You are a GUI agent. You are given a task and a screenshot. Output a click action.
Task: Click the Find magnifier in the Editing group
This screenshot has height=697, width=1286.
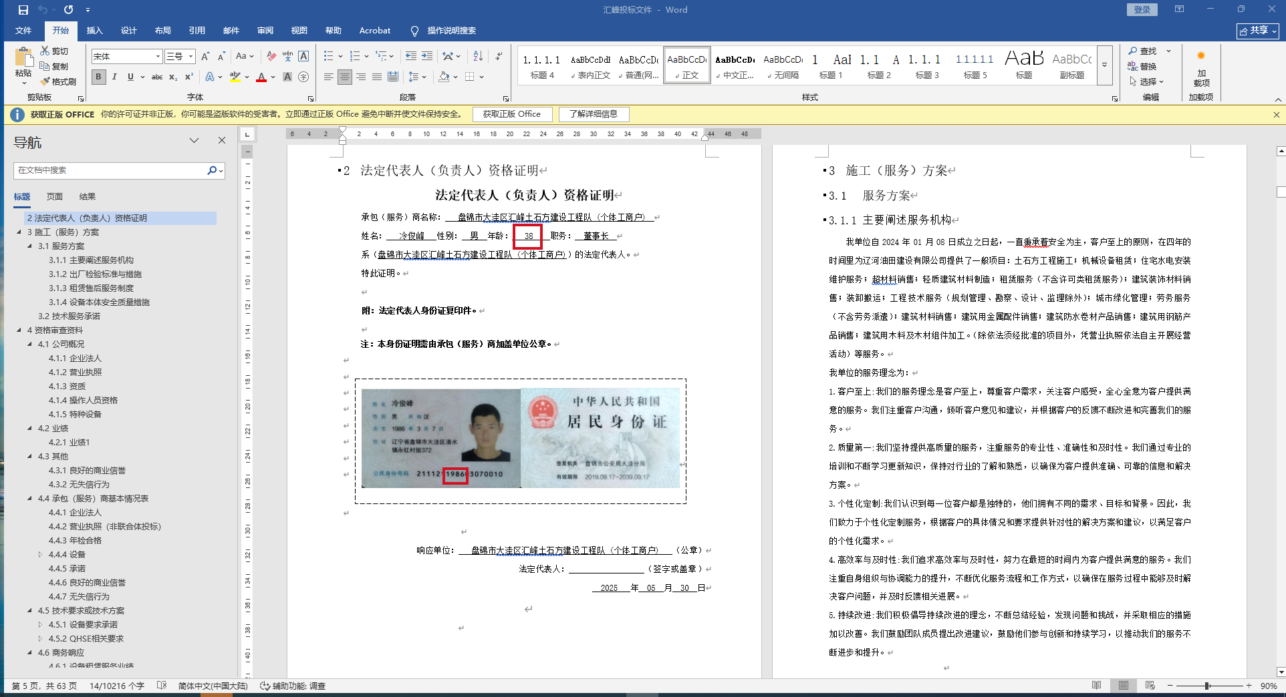click(x=1133, y=51)
